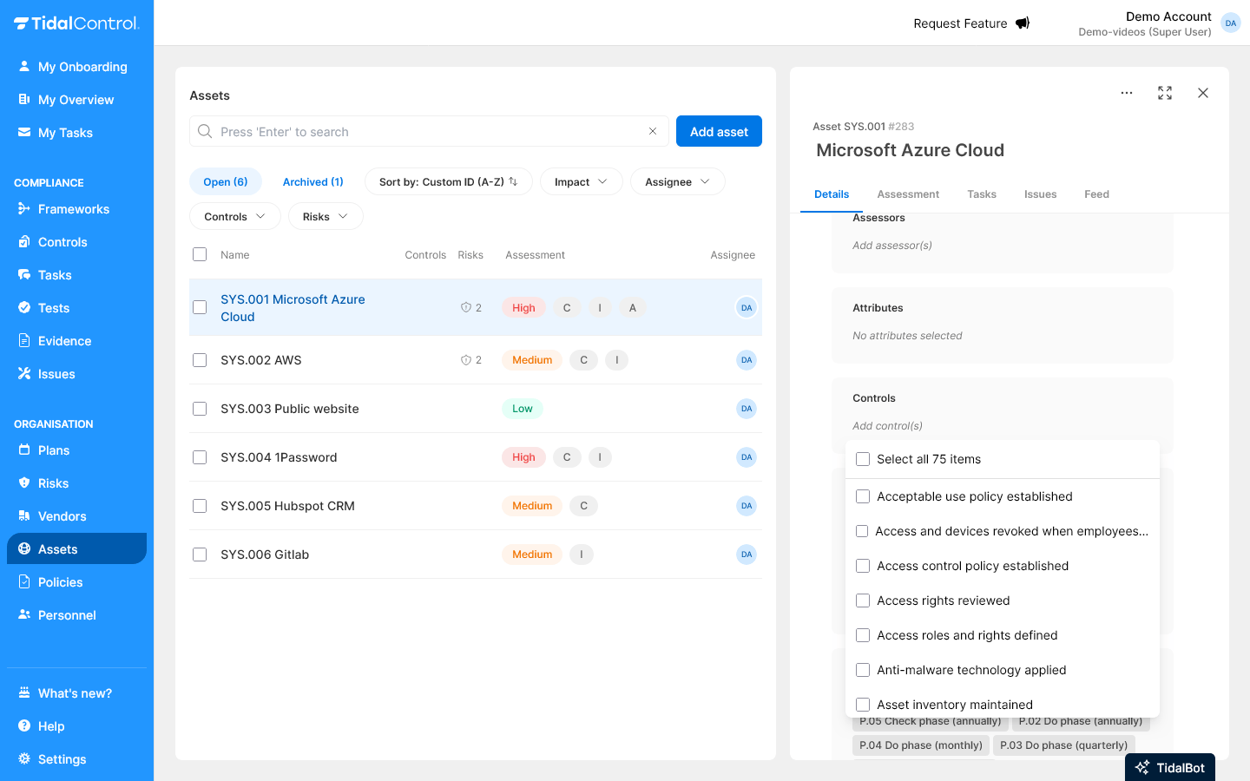Check the Select all 75 items box
This screenshot has width=1250, height=781.
pos(863,459)
